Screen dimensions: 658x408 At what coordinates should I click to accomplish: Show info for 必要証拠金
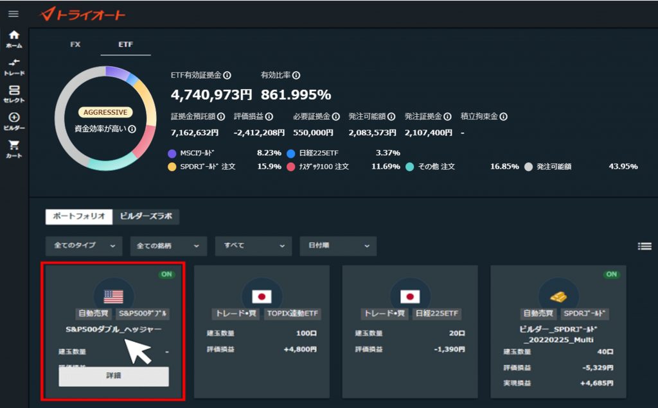335,117
